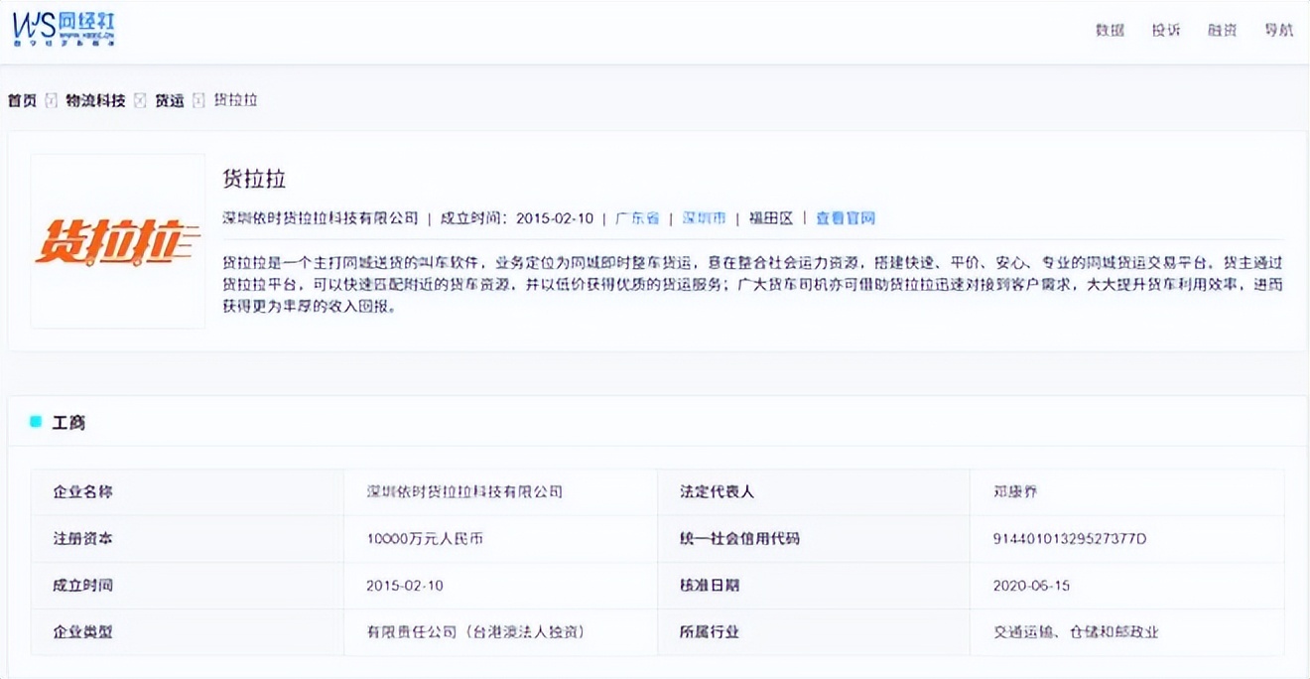Select 交通运输、仓储和邮政业 value
Screen dimensions: 1310x679
[1076, 632]
